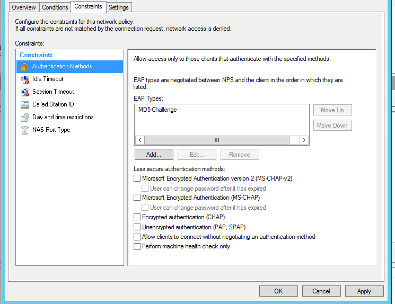Click the EAP list right scroll arrow

click(x=304, y=140)
